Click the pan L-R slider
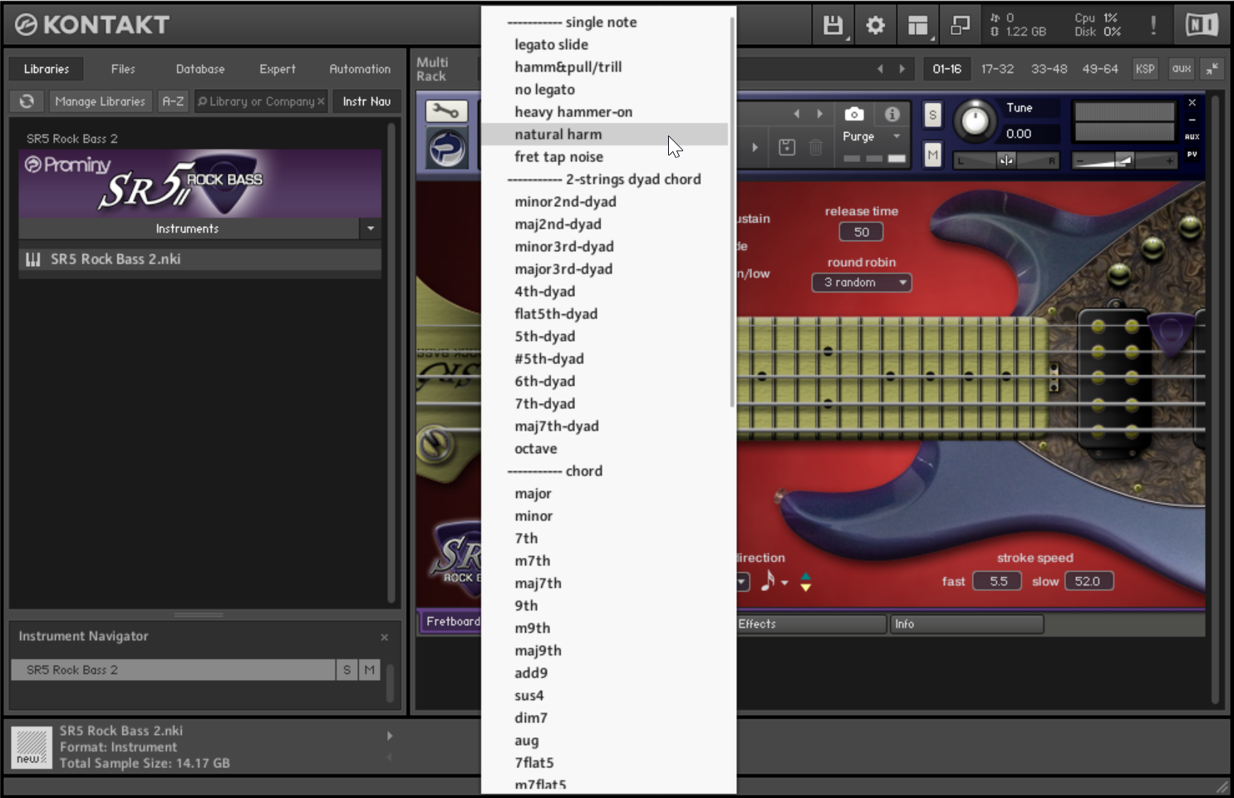The image size is (1234, 798). pos(1006,160)
